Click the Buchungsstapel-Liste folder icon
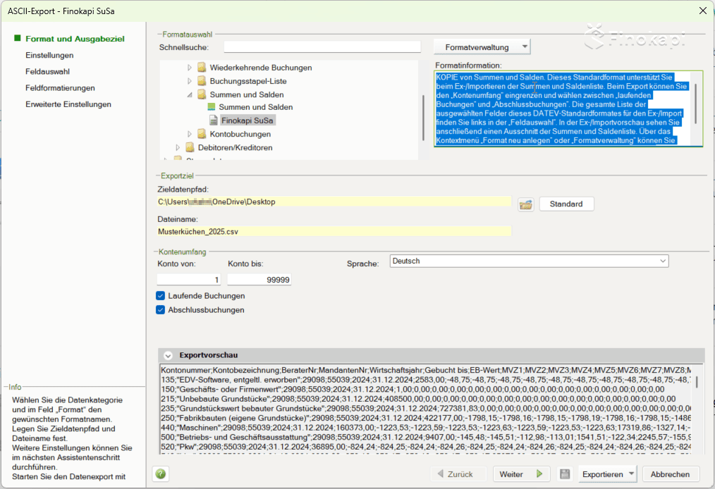The width and height of the screenshot is (715, 489). 202,81
